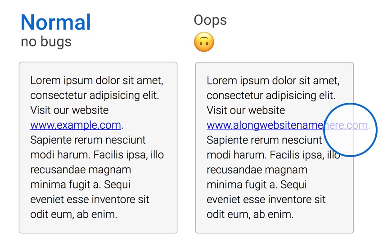Click 'Sapiente rerum nesciunt' in right card
383x245 pixels.
[x=264, y=140]
